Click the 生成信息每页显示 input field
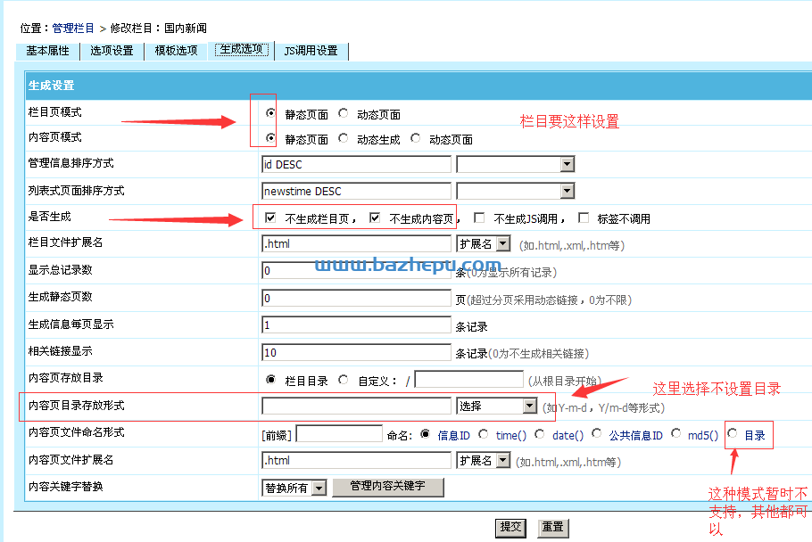 pyautogui.click(x=356, y=324)
